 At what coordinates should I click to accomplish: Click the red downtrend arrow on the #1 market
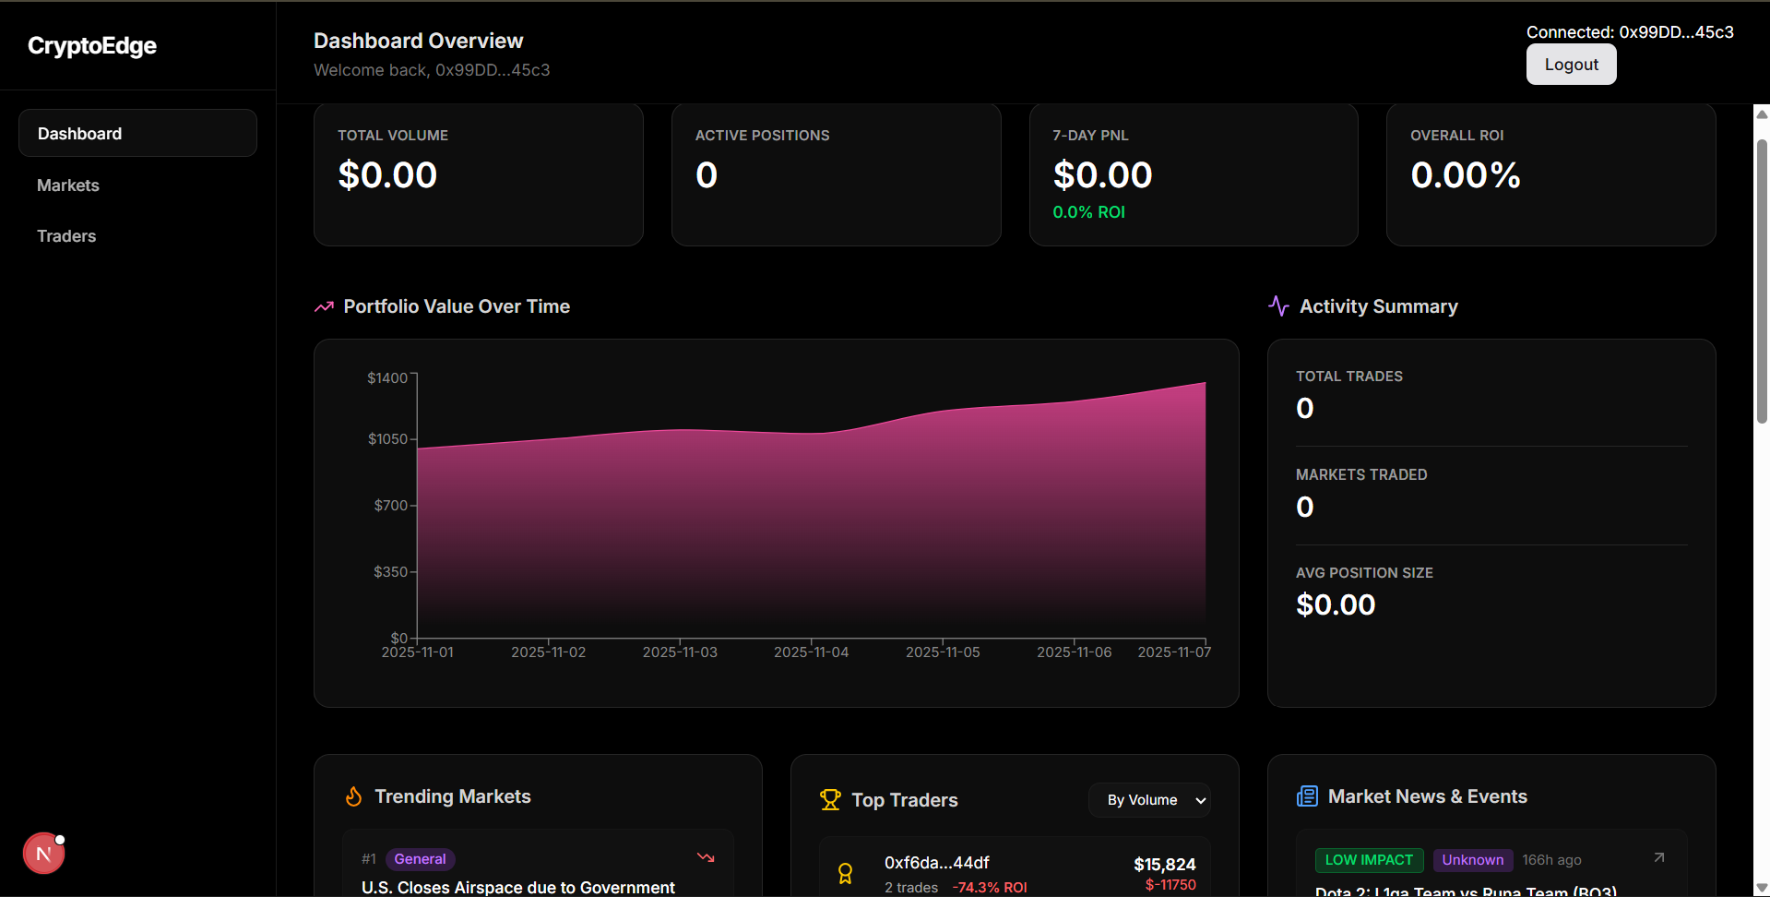click(706, 857)
